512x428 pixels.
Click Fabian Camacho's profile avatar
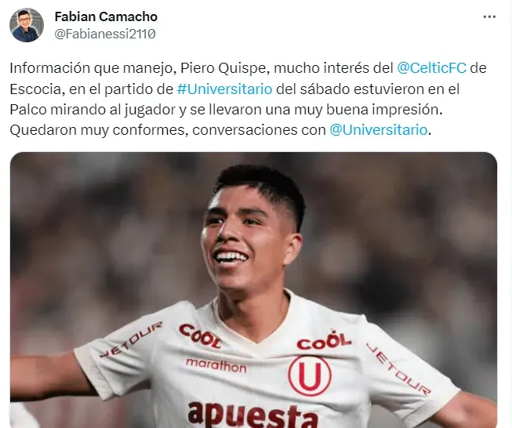tap(27, 25)
